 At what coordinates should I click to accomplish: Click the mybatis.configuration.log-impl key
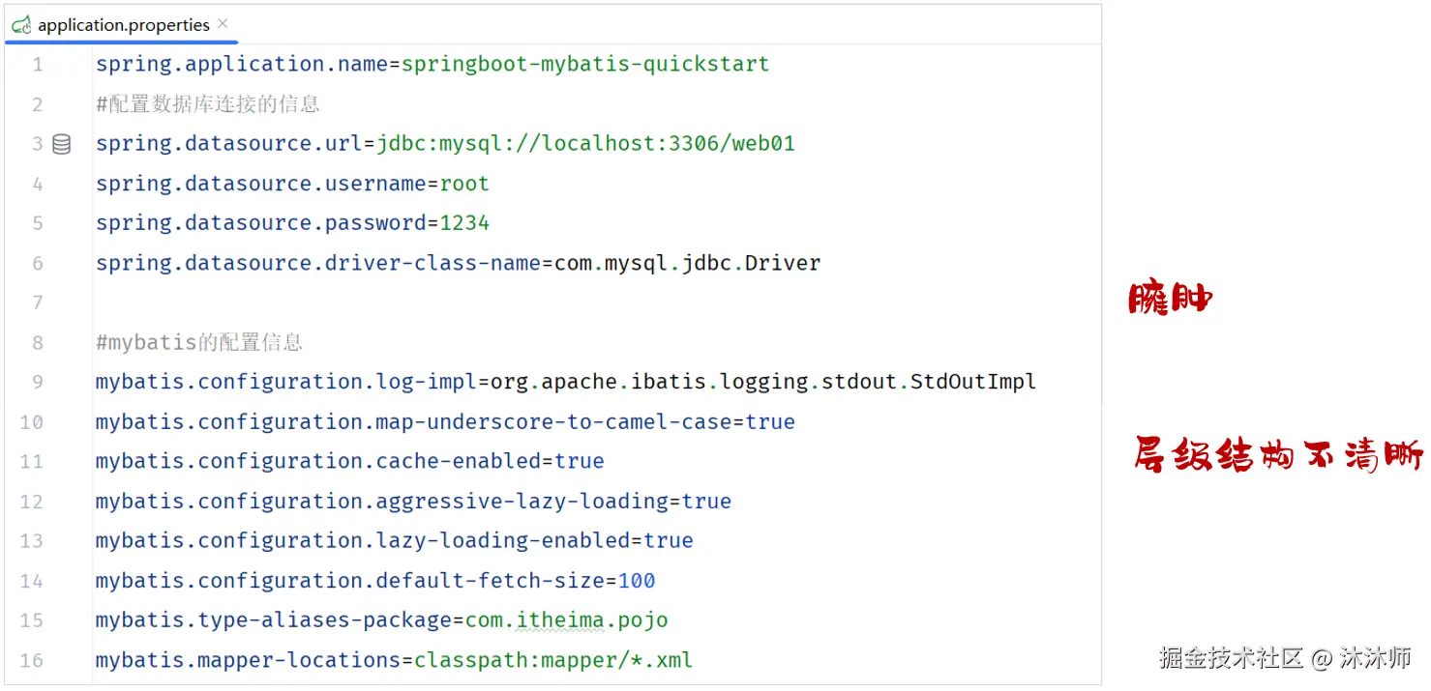point(285,382)
